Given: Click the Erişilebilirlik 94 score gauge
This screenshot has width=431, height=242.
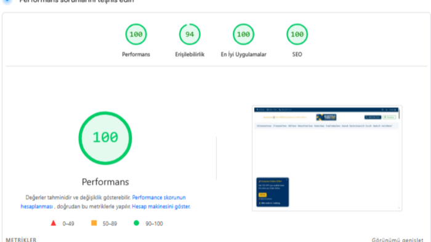Looking at the screenshot, I should tap(190, 34).
